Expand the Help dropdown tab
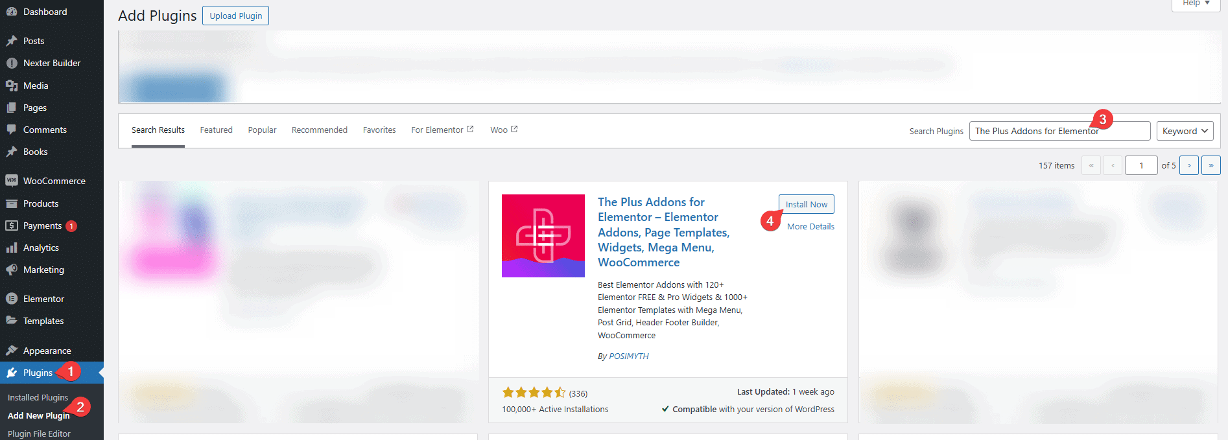 (x=1196, y=4)
